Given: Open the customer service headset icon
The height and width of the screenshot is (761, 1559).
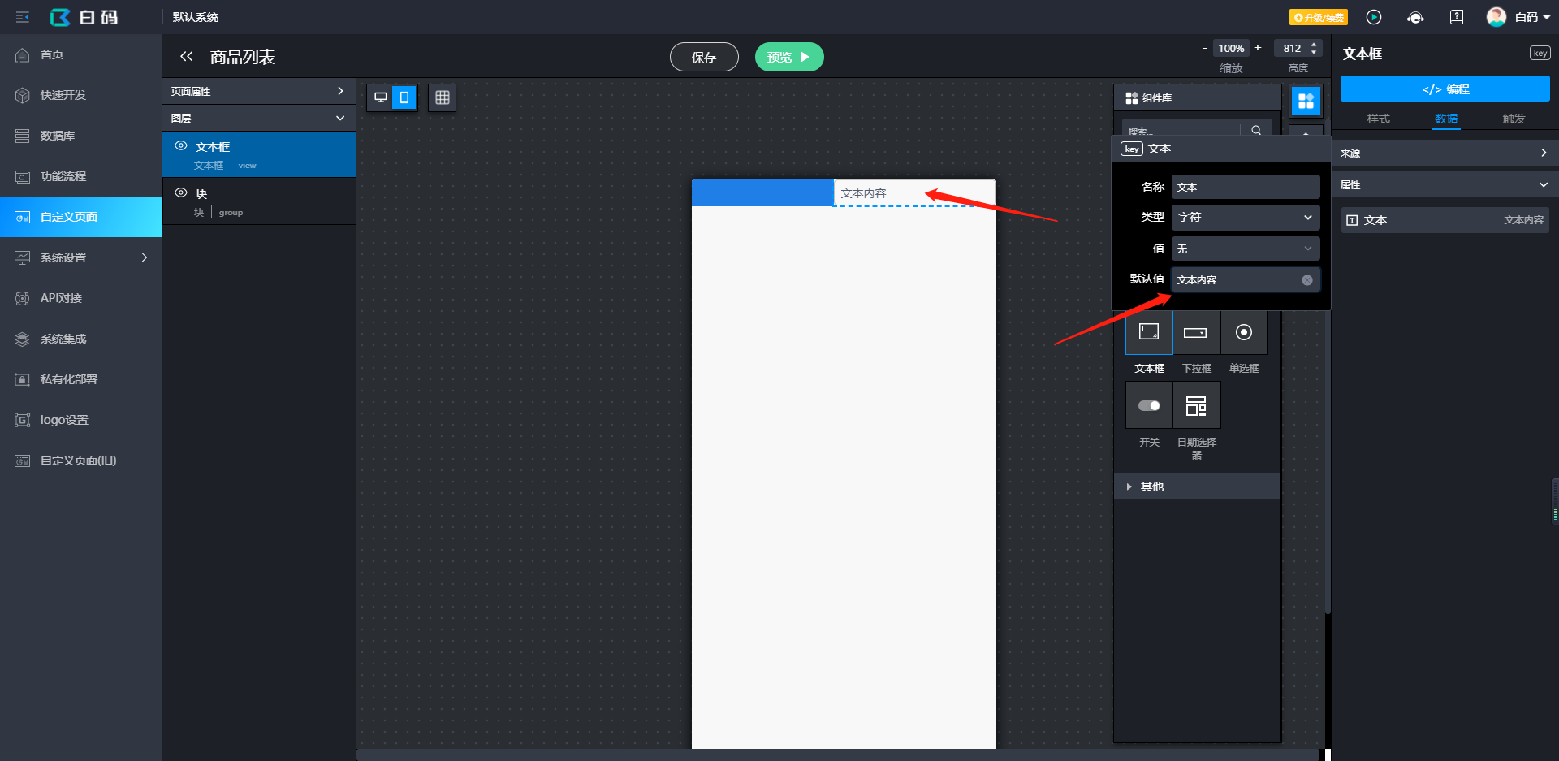Looking at the screenshot, I should pyautogui.click(x=1415, y=17).
